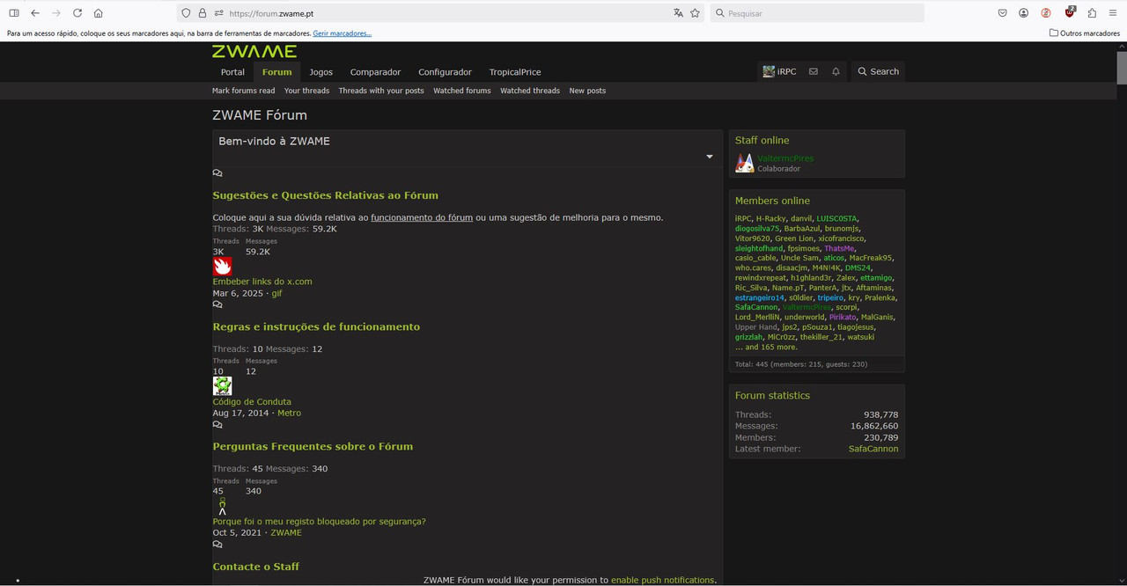Click the funcionamento do fórum link
This screenshot has height=586, width=1127.
point(422,217)
